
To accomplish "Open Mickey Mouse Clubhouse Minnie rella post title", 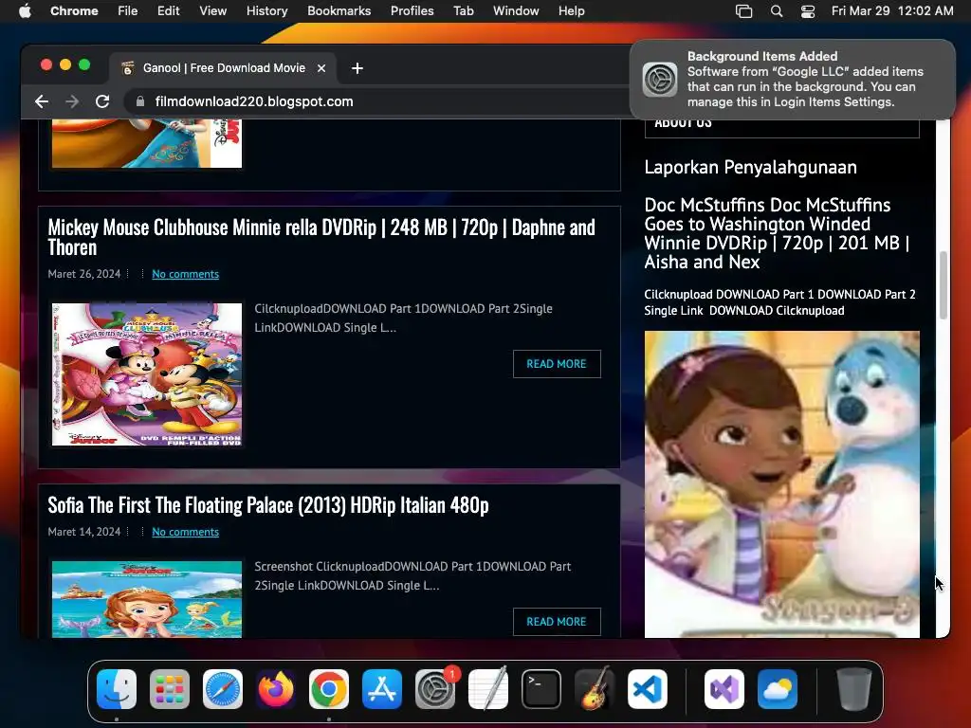I will pyautogui.click(x=321, y=237).
